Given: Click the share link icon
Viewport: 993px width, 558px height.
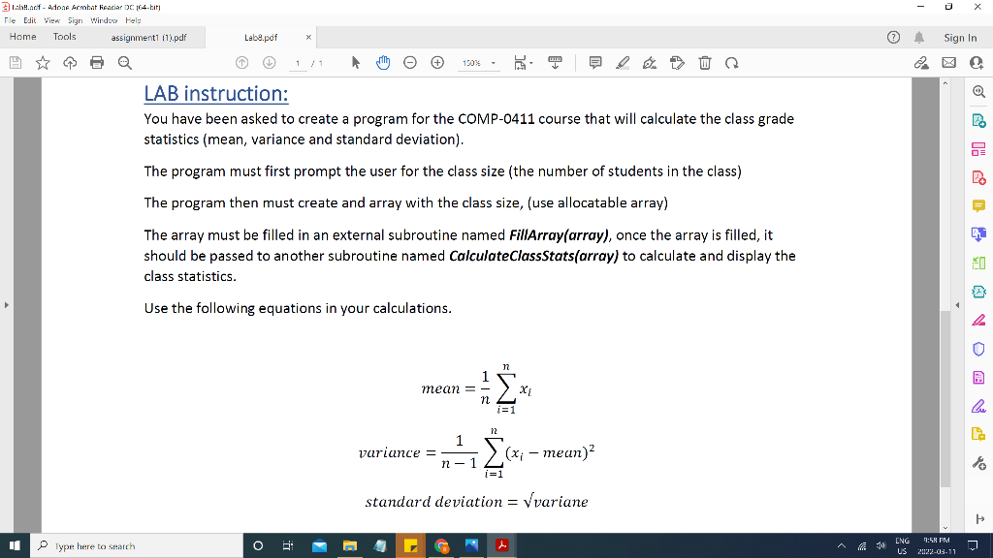Looking at the screenshot, I should point(921,63).
